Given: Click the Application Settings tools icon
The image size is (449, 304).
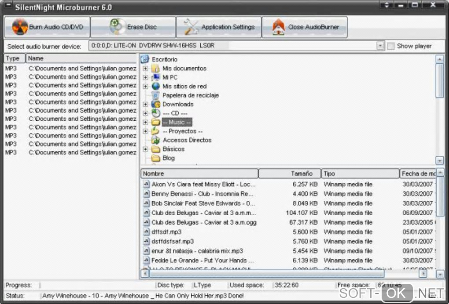Looking at the screenshot, I should pos(191,27).
